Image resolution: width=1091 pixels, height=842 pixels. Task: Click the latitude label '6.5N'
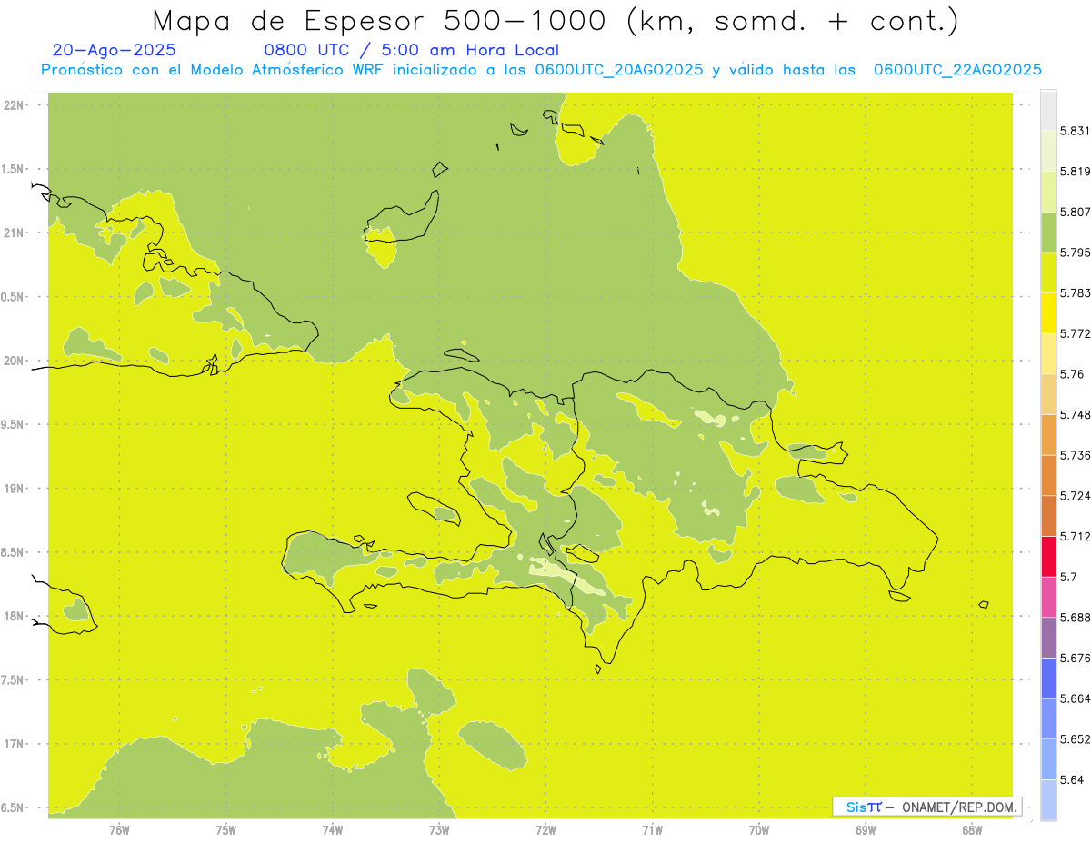pyautogui.click(x=12, y=808)
